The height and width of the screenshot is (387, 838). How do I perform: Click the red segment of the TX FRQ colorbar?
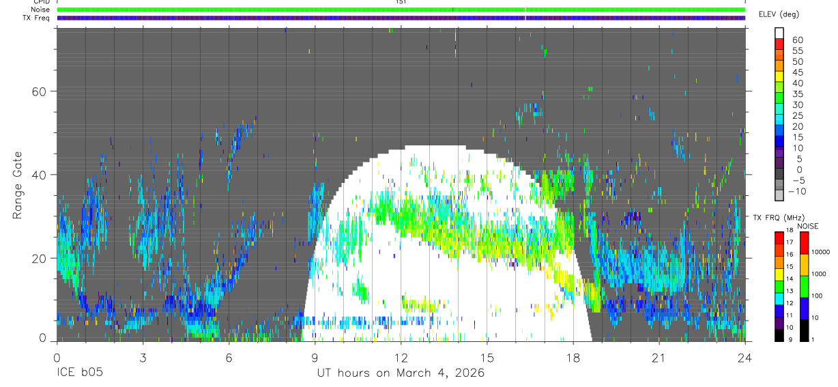coord(779,238)
